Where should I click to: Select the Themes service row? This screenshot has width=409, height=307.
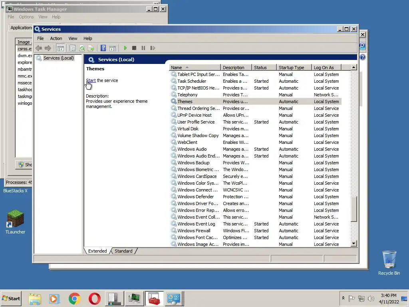click(x=256, y=102)
